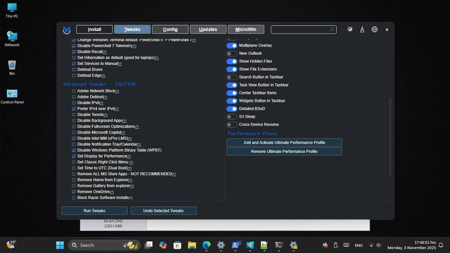Turn off the Show File Extensions toggle
This screenshot has height=253, width=450.
click(x=231, y=70)
